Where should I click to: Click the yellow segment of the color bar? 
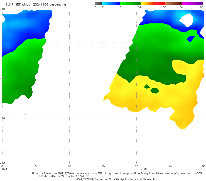point(144,3)
